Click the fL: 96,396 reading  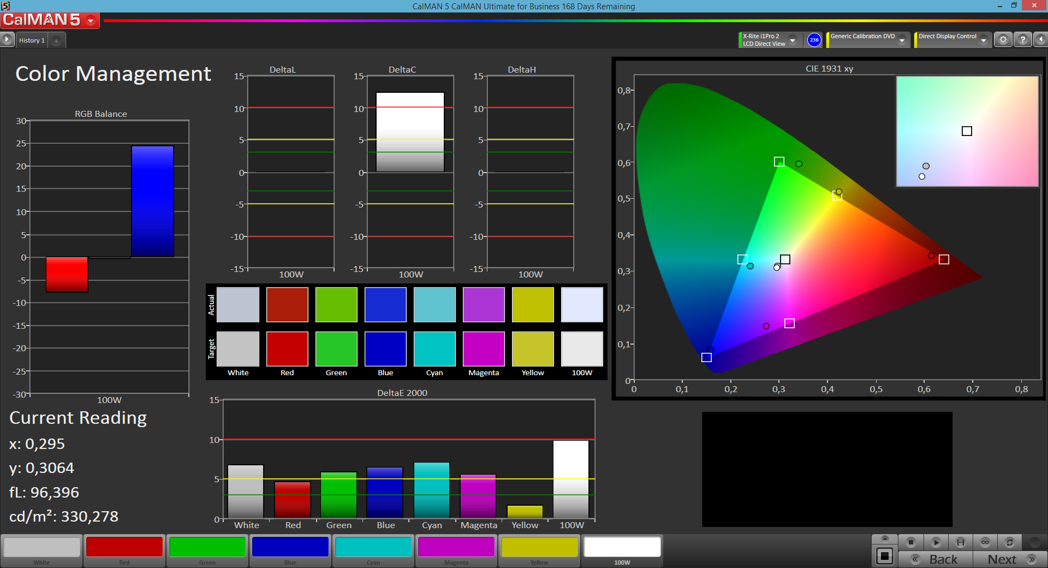[44, 493]
